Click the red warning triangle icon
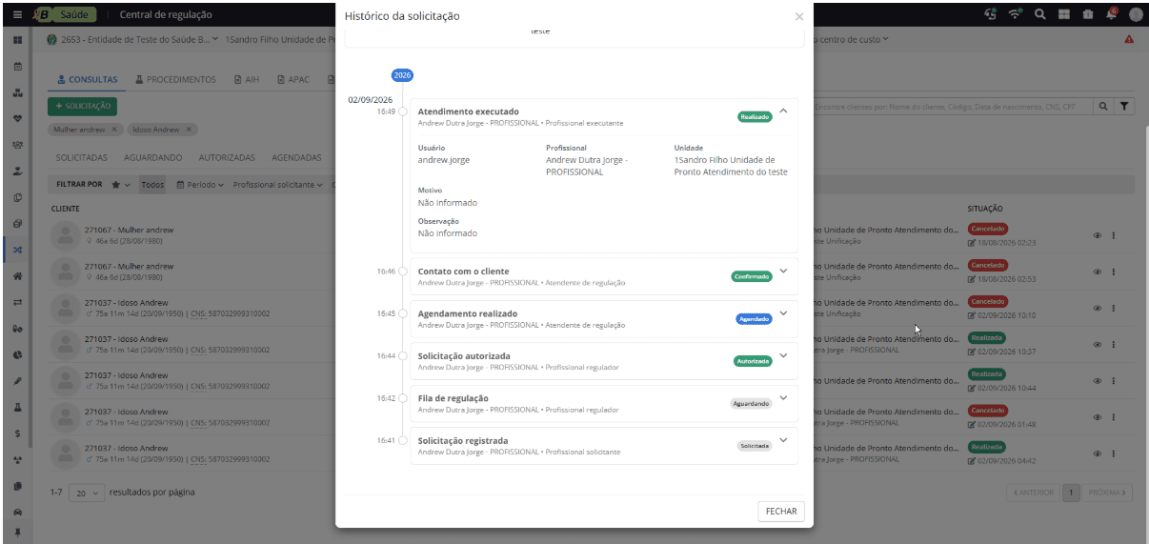 point(1129,39)
